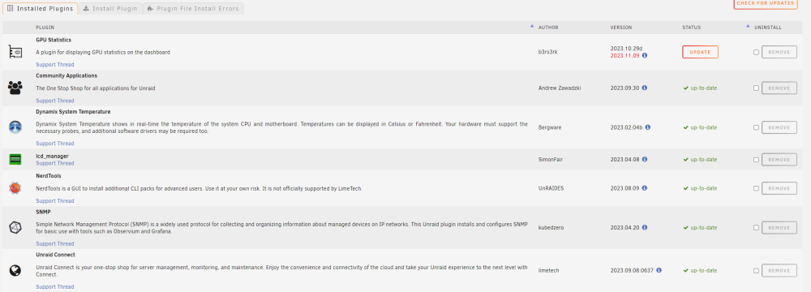Sort by the Status column arrow
Screen dimensions: 811x292
(748, 26)
